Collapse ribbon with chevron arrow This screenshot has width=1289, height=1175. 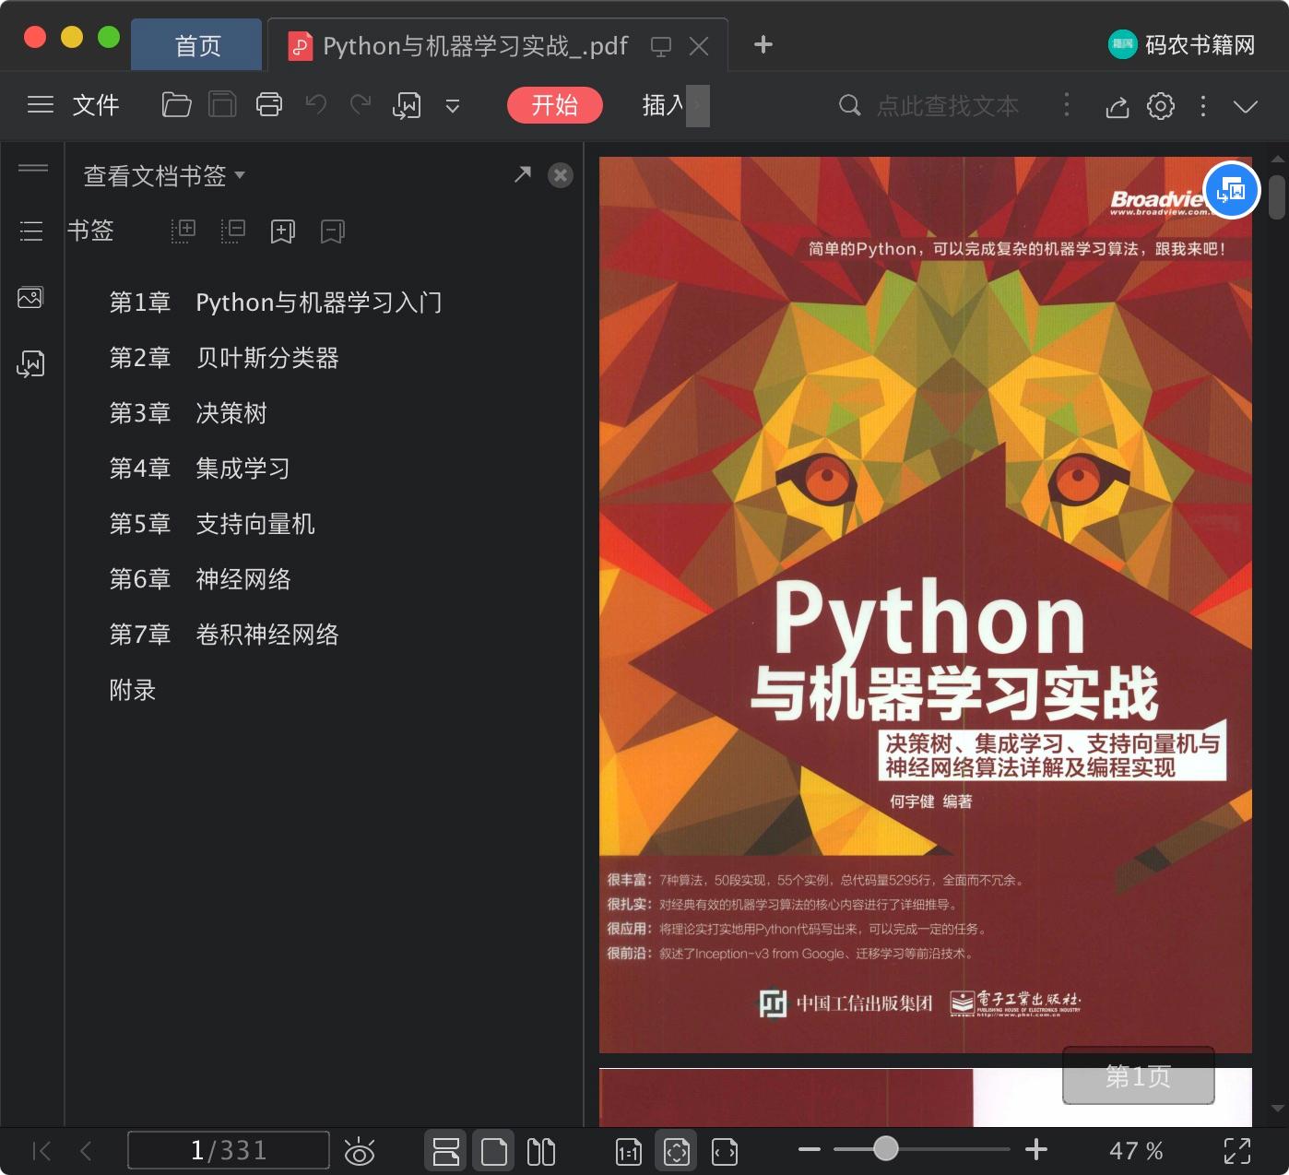click(1246, 107)
